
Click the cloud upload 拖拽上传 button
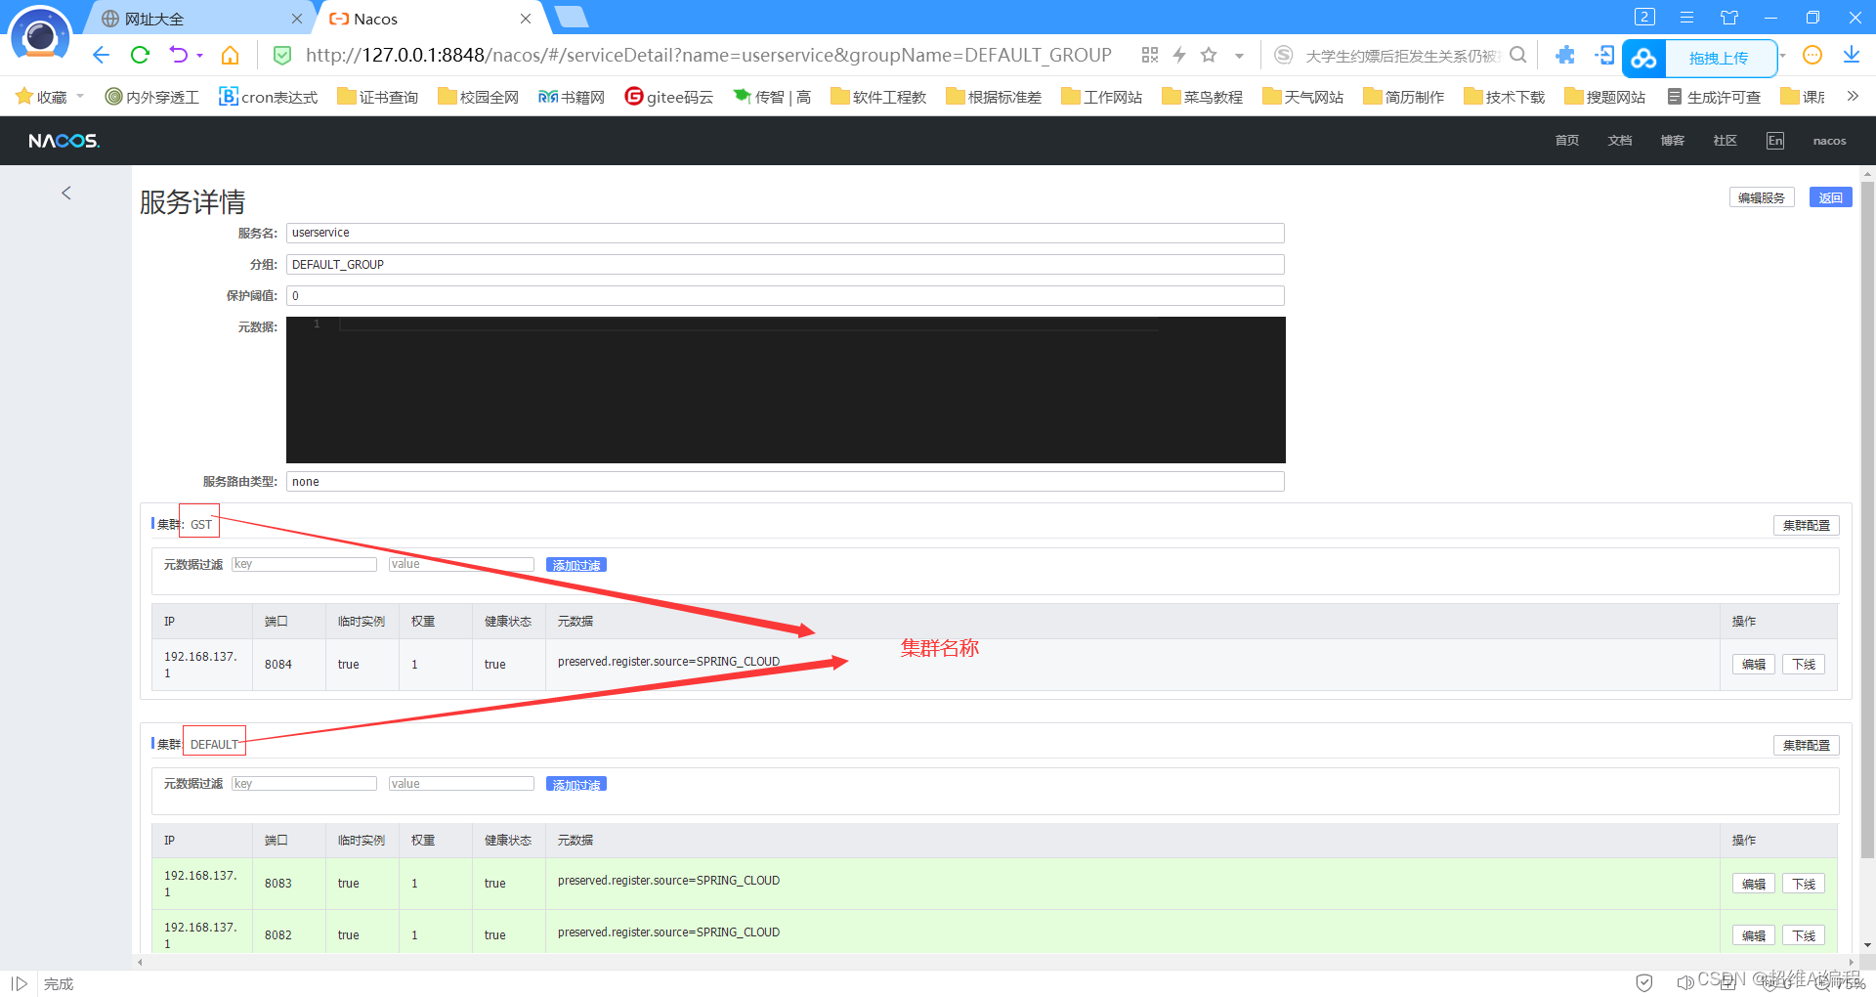point(1700,58)
